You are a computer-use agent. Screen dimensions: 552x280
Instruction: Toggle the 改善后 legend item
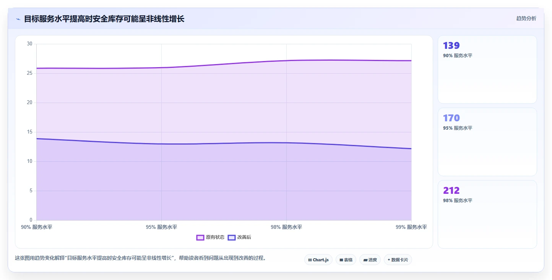(x=240, y=237)
